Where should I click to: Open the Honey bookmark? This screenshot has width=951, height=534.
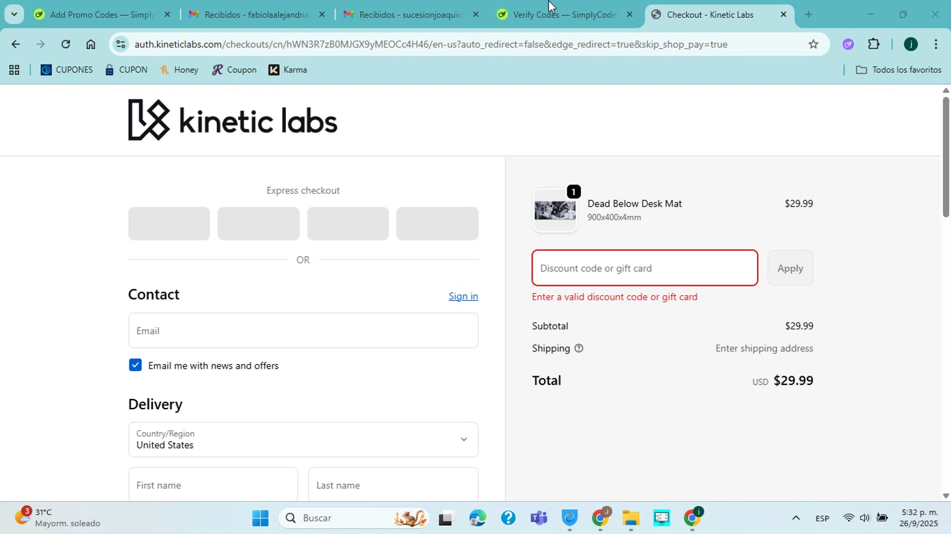pos(179,70)
